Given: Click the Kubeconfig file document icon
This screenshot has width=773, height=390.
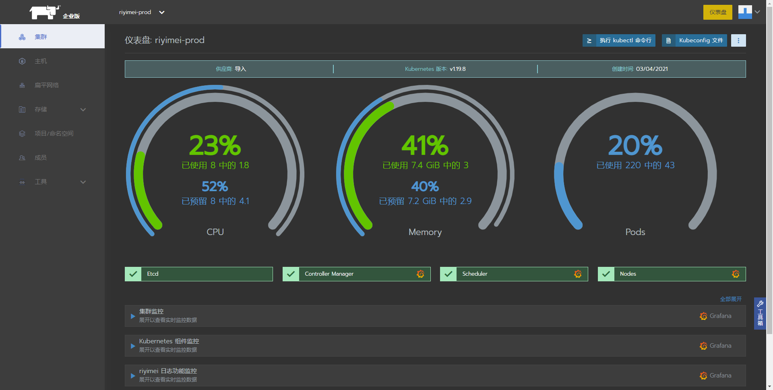Looking at the screenshot, I should pyautogui.click(x=668, y=40).
